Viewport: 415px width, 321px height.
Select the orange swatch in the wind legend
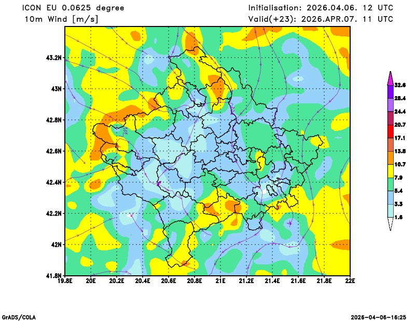pos(390,157)
